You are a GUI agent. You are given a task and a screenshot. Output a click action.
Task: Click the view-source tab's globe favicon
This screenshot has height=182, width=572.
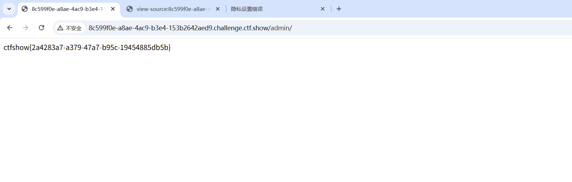click(130, 9)
